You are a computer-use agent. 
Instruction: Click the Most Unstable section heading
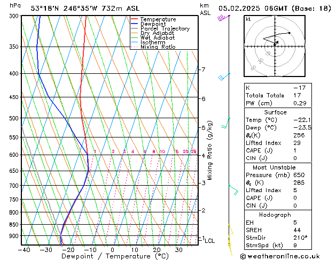[x=275, y=167]
